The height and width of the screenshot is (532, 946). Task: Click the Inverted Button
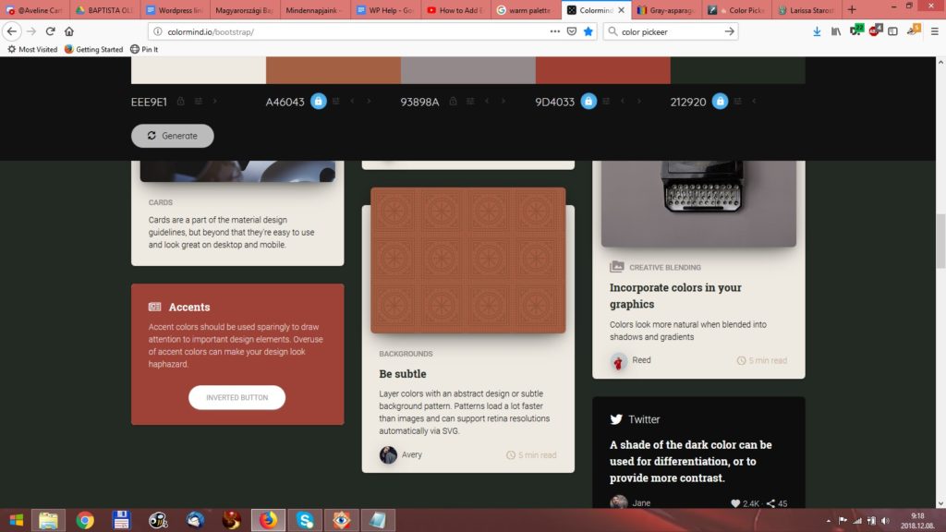pyautogui.click(x=237, y=397)
